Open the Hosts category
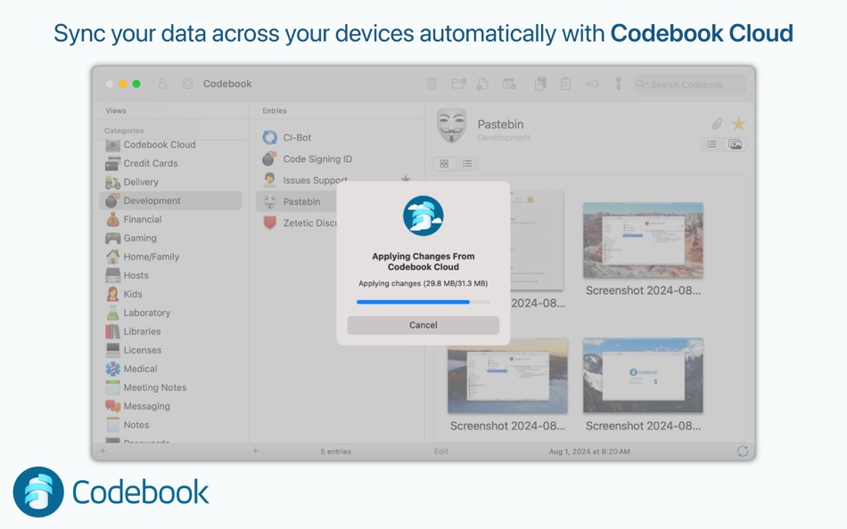The height and width of the screenshot is (529, 847). click(x=170, y=275)
